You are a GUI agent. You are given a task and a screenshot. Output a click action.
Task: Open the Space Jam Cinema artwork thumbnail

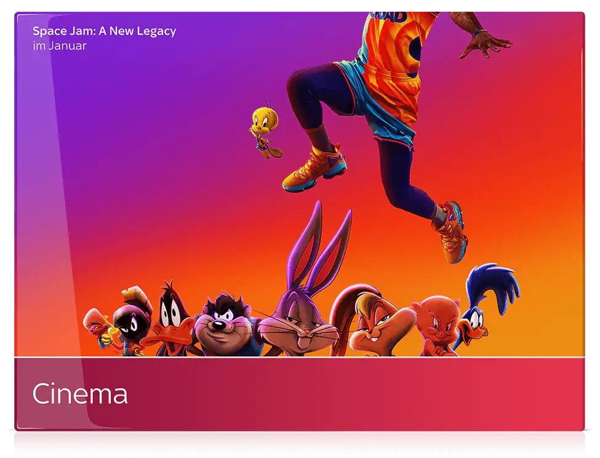300,185
